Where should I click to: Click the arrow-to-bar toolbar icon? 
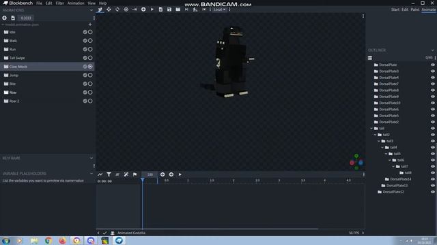[135, 10]
